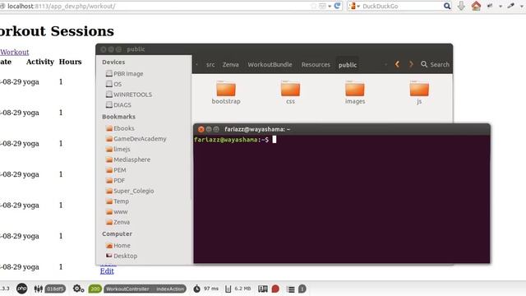Open Home in the Computer section

tap(118, 245)
